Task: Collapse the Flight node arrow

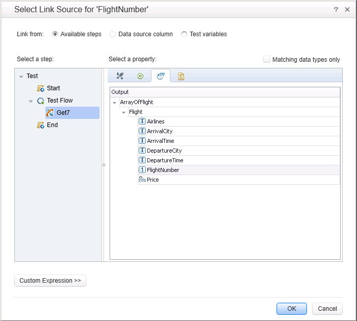Action: point(123,112)
